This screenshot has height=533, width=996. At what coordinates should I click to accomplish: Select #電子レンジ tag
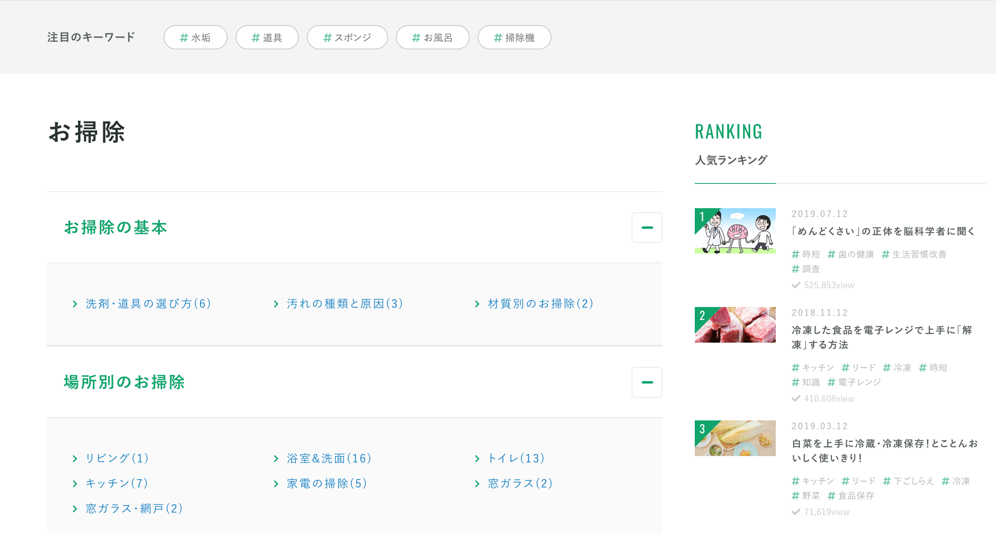pyautogui.click(x=854, y=382)
